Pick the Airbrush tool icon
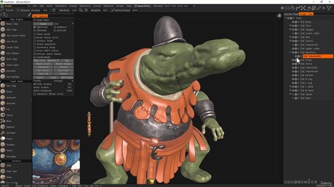The height and width of the screenshot is (187, 334). pos(3,98)
